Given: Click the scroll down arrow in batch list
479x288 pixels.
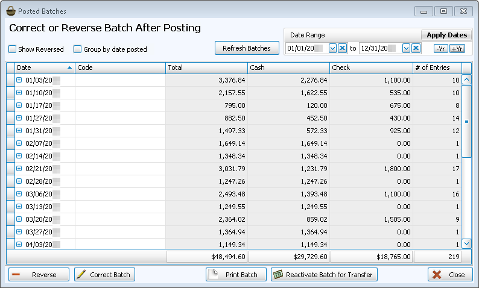Looking at the screenshot, I should point(466,243).
